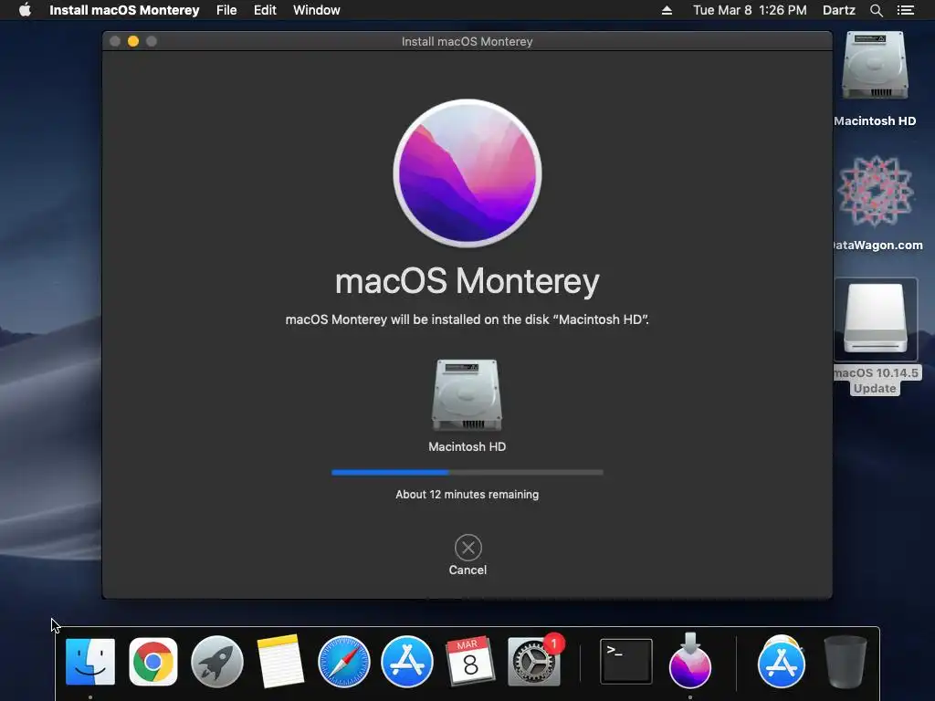Image resolution: width=935 pixels, height=701 pixels.
Task: Open the Install macOS Monterey app menu
Action: coord(124,10)
